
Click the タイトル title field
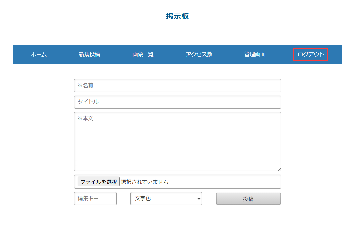[178, 102]
